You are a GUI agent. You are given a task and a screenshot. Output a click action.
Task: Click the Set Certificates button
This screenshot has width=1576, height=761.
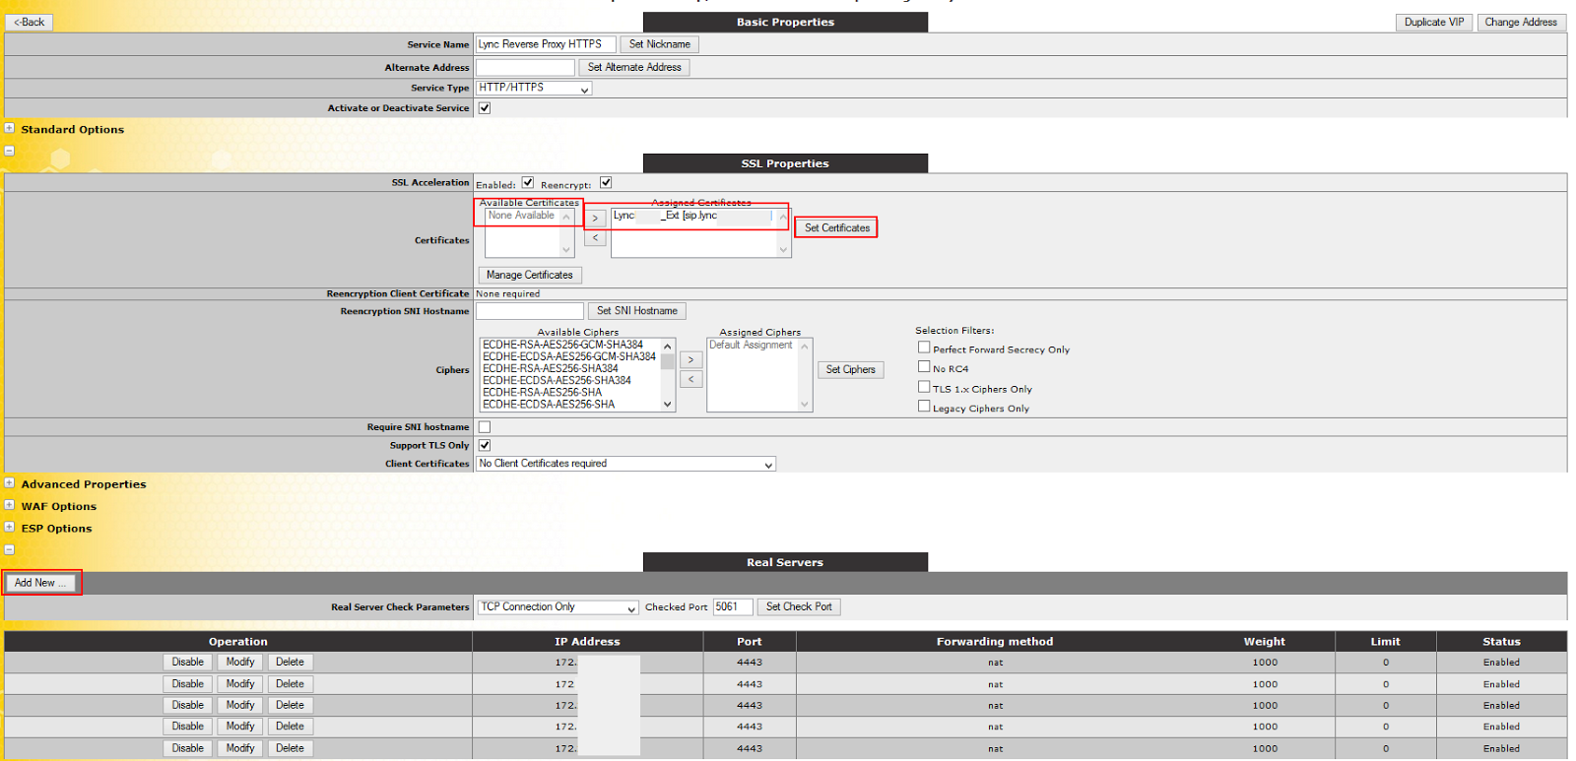836,228
